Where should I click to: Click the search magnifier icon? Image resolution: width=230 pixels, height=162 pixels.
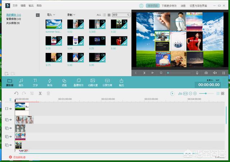coord(128,15)
